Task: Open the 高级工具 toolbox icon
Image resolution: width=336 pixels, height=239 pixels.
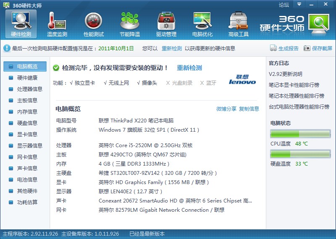Action: point(238,21)
